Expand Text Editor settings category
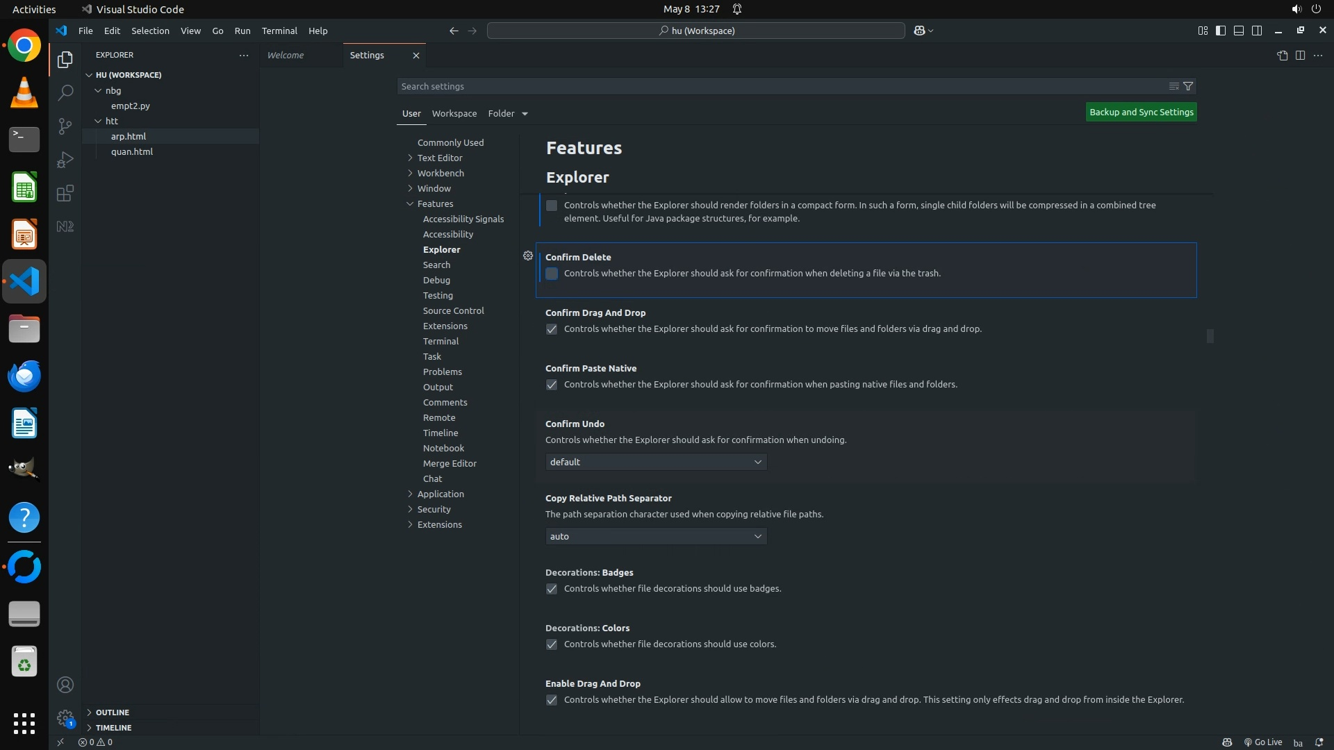The width and height of the screenshot is (1334, 750). 439,158
